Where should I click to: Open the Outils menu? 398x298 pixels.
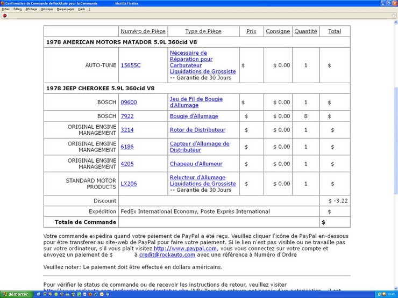coord(81,9)
